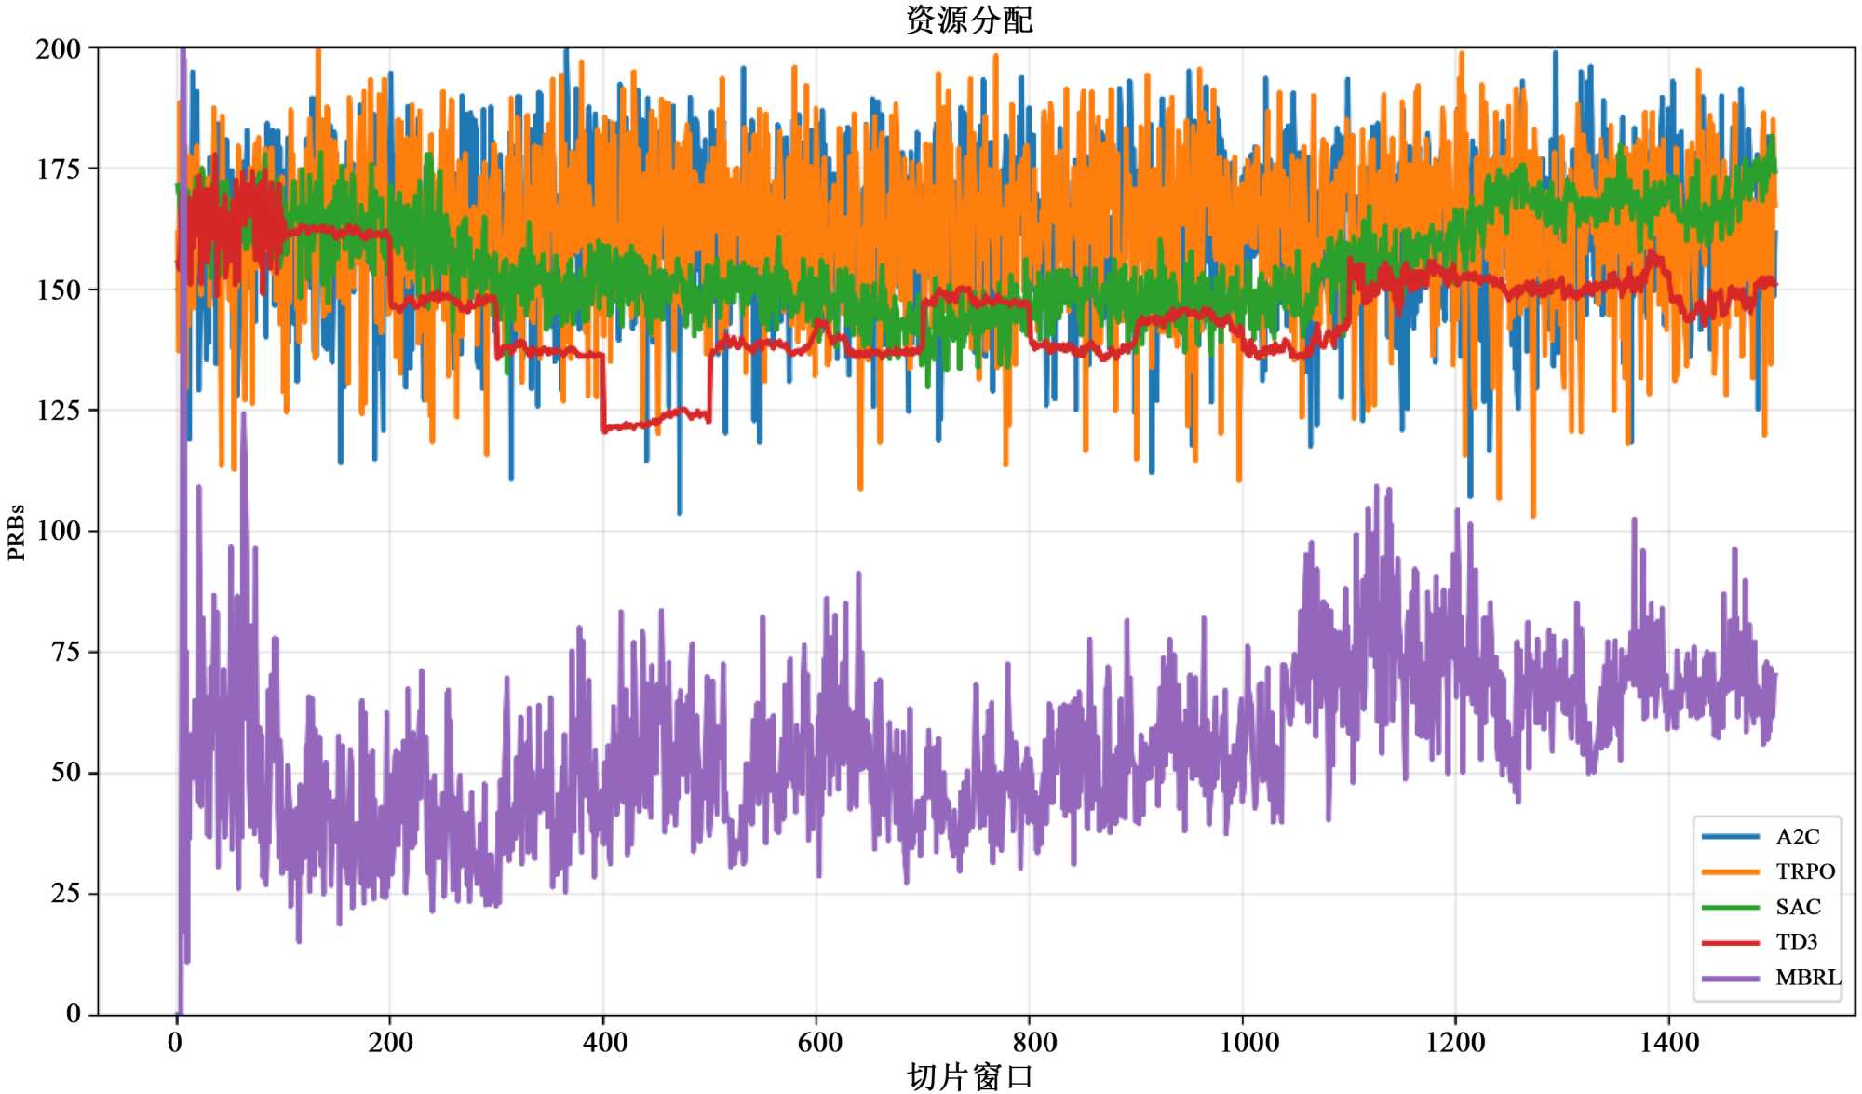Image resolution: width=1862 pixels, height=1094 pixels.
Task: Click the 800 tick on the x-axis
Action: pos(1033,1042)
